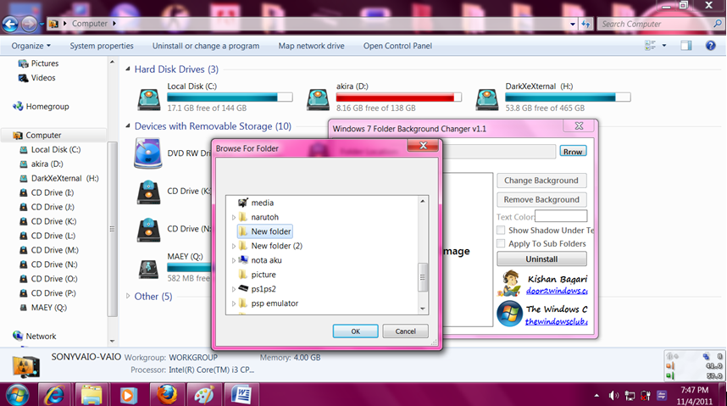
Task: Click the Browse For Folder tree scrollbar thumb
Action: [422, 277]
